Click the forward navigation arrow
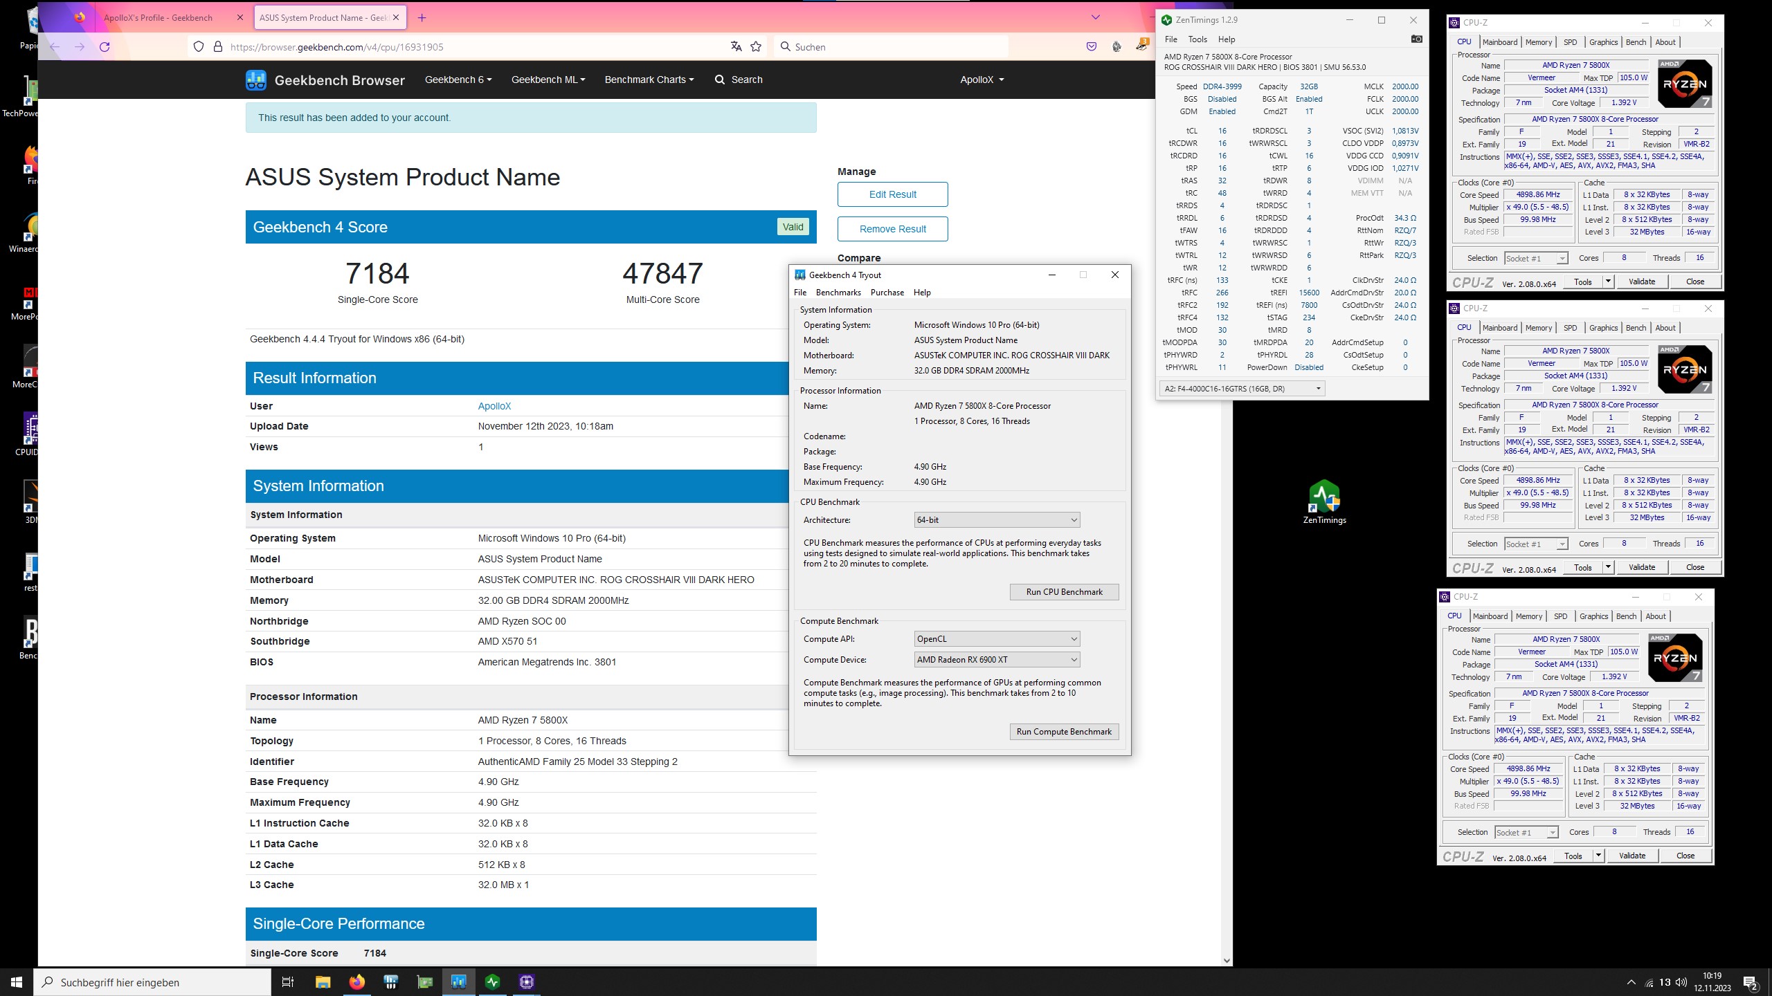1772x996 pixels. (80, 46)
